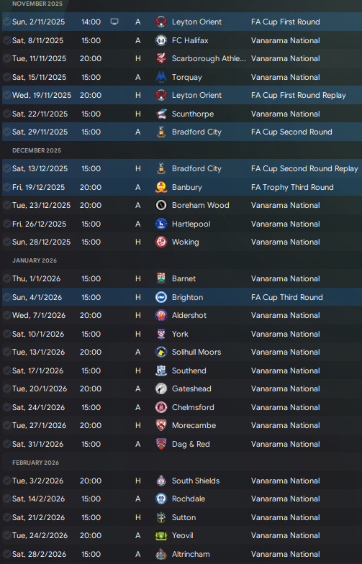This screenshot has height=564, width=362.
Task: Open the Solihull Moors team link
Action: pos(196,352)
